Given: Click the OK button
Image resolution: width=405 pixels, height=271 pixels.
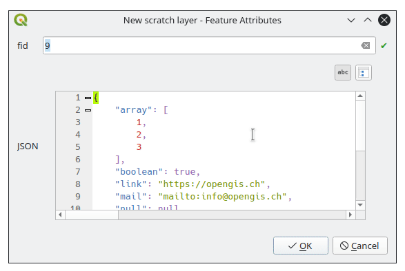Looking at the screenshot, I should tap(301, 246).
